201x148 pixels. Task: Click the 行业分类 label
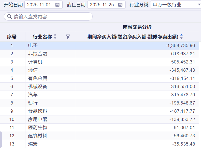pyautogui.click(x=139, y=5)
